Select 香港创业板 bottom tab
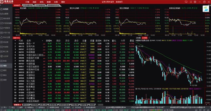The image size is (211, 111). (53, 105)
